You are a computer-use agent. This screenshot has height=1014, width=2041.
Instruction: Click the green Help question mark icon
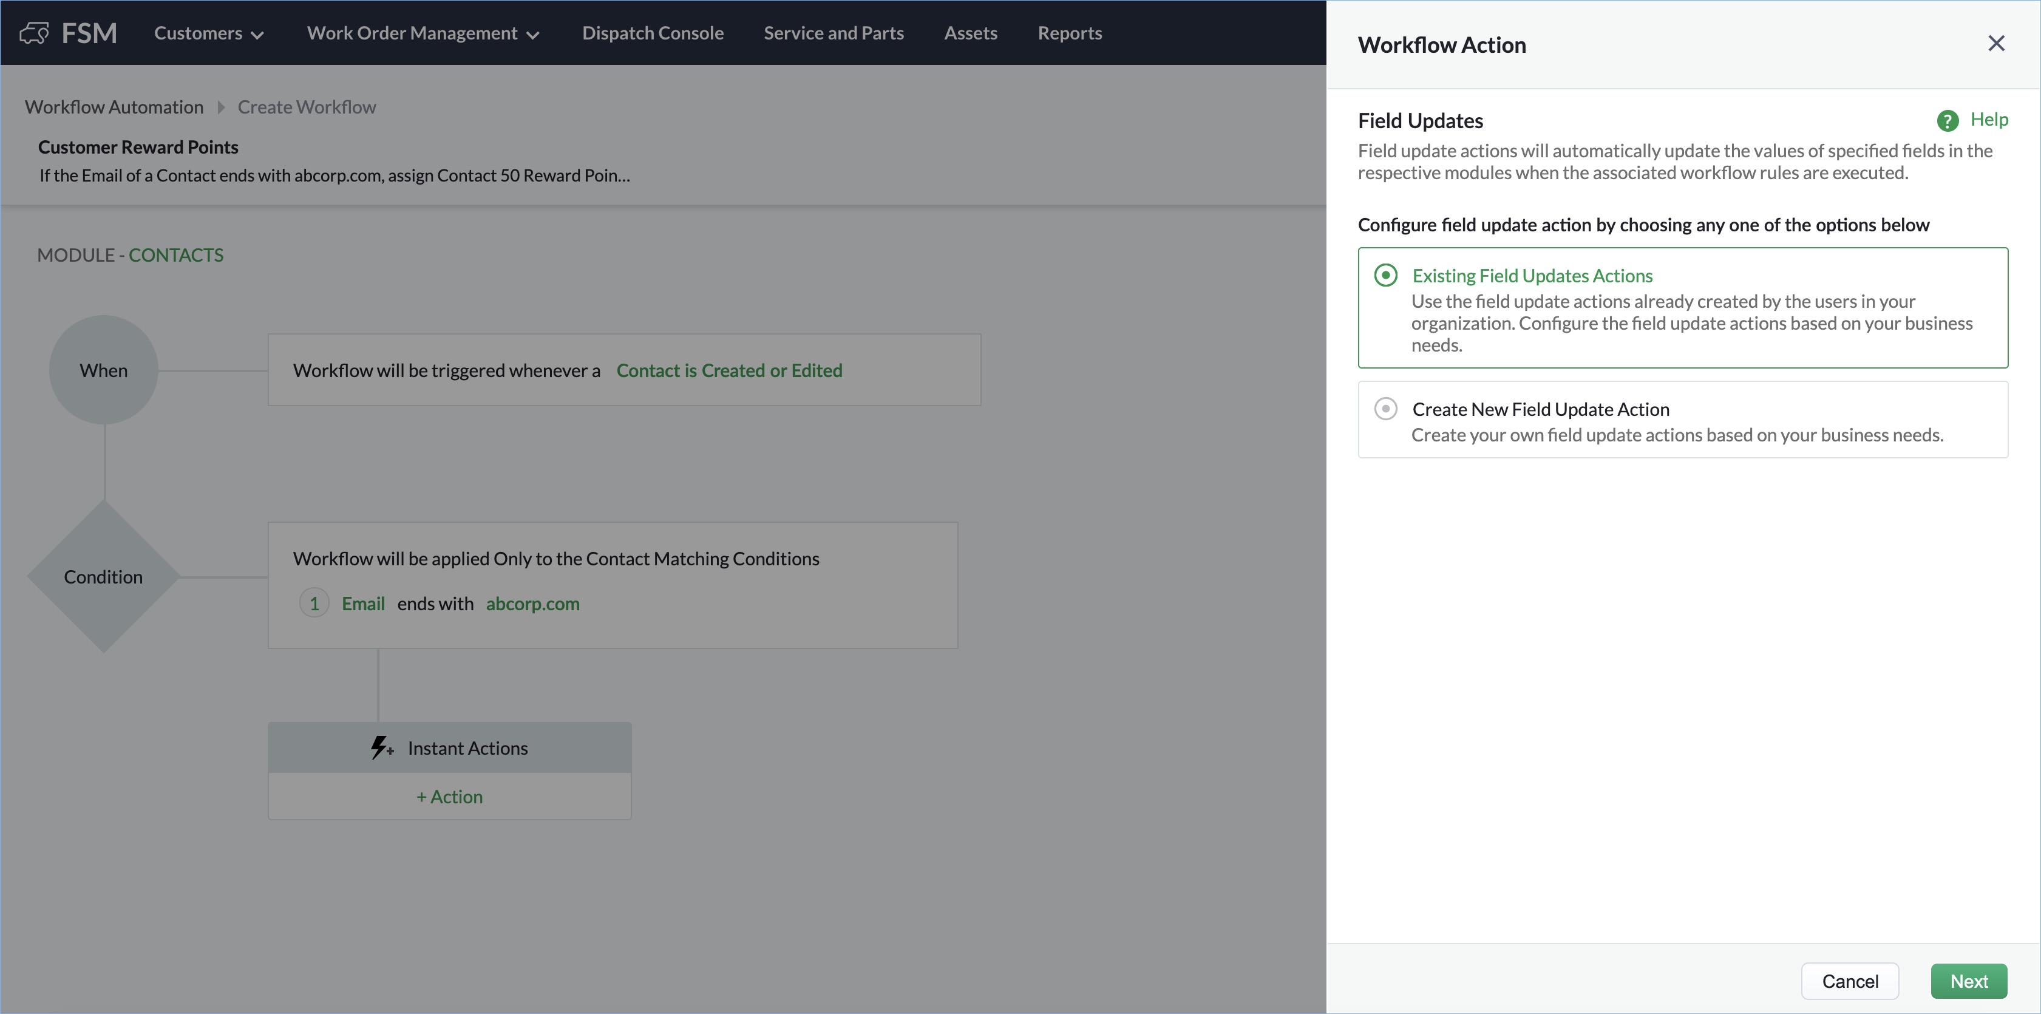(1947, 120)
